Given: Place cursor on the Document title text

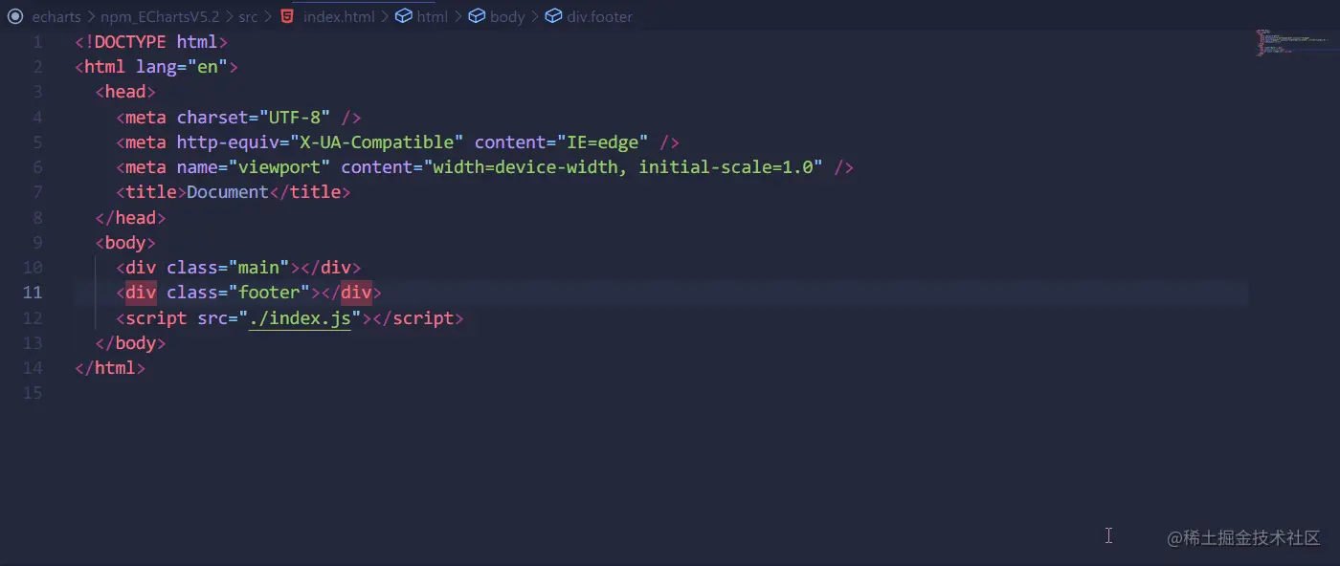Looking at the screenshot, I should 228,192.
